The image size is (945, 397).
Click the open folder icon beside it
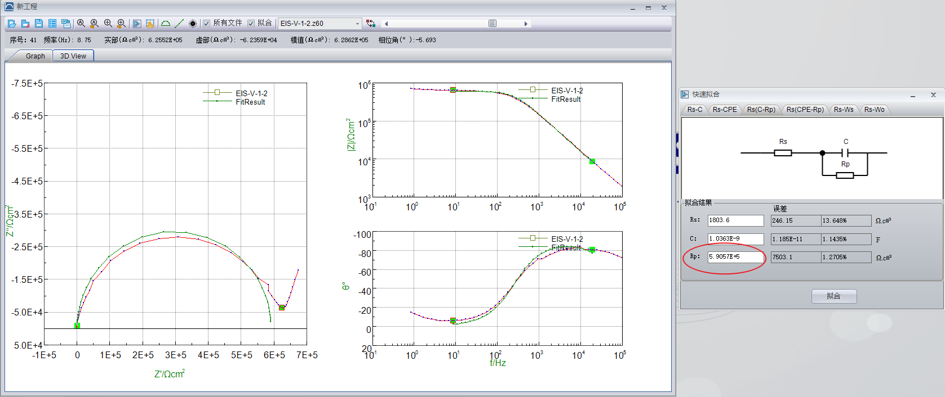pyautogui.click(x=25, y=24)
